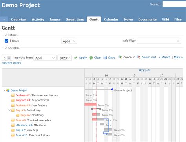Image resolution: width=186 pixels, height=142 pixels.
Task: Open the year dropdown showing 2023
Action: (65, 58)
